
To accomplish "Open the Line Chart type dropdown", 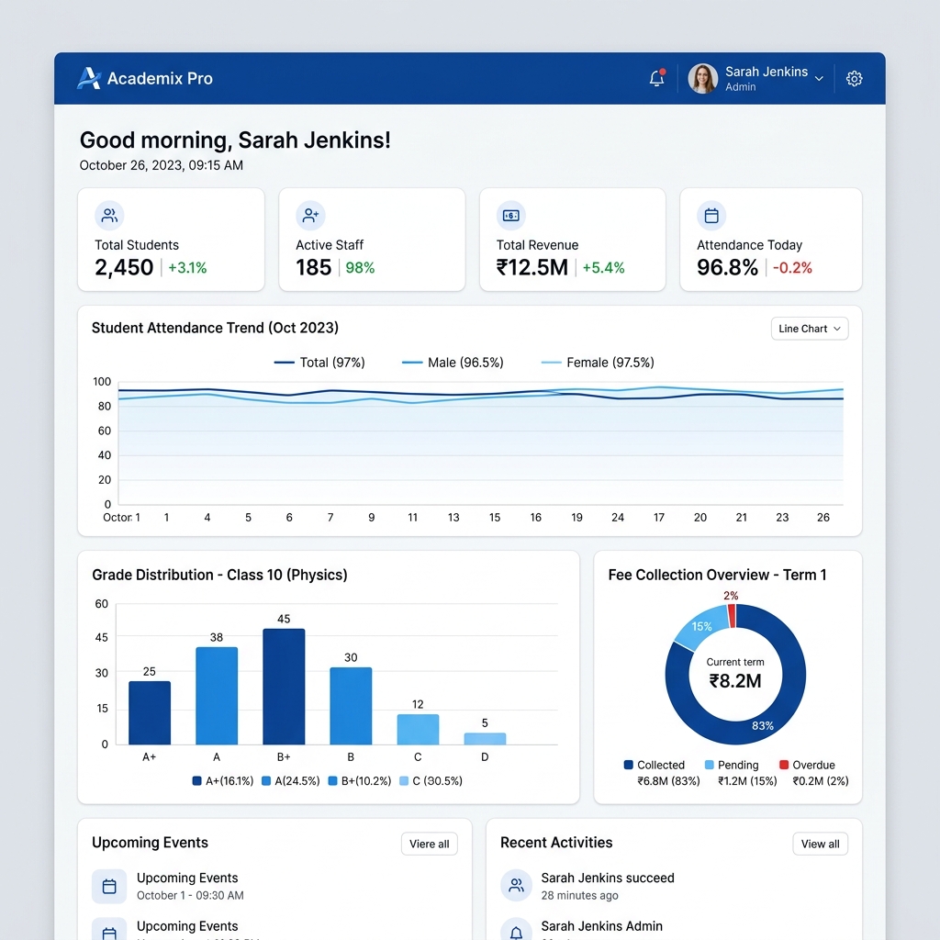I will coord(810,329).
